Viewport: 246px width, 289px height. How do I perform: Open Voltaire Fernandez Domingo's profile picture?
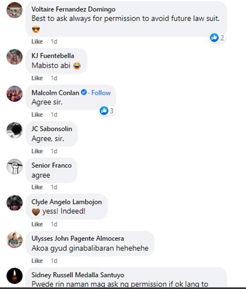tap(14, 10)
